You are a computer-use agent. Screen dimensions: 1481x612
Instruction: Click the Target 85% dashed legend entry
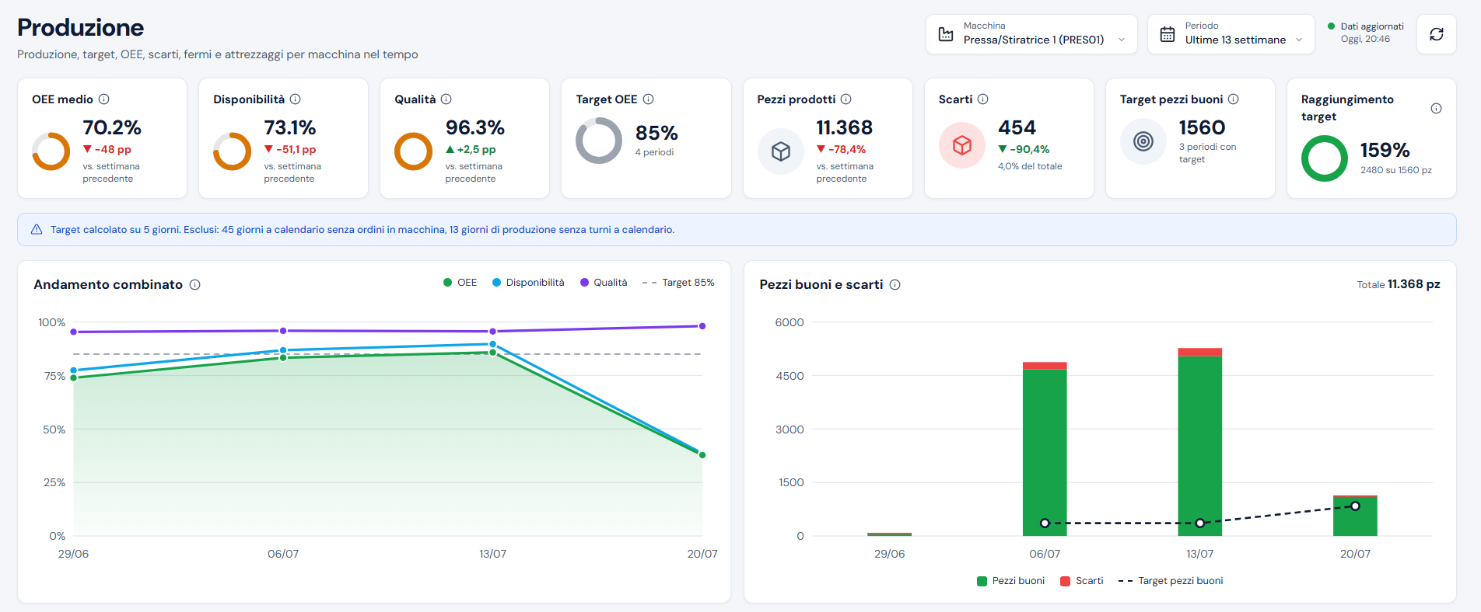pos(678,283)
